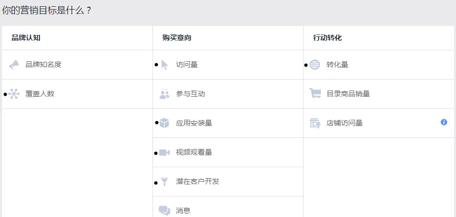Image resolution: width=456 pixels, height=217 pixels.
Task: Click the box icon for 应用安装量
Action: point(165,123)
